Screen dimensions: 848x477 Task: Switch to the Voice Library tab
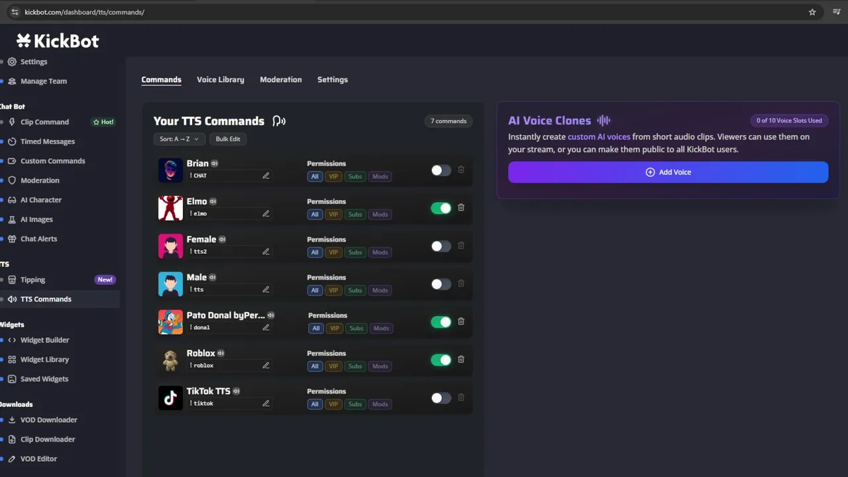tap(220, 79)
